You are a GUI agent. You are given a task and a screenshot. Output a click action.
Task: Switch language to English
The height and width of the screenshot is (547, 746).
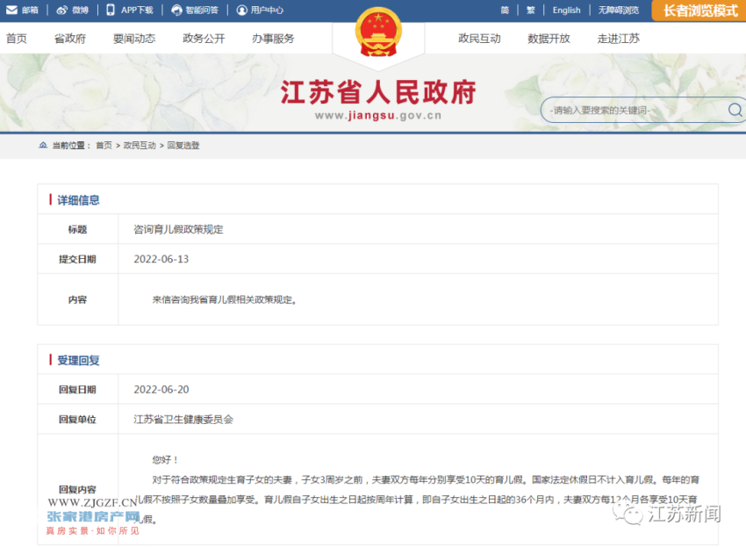[x=566, y=10]
